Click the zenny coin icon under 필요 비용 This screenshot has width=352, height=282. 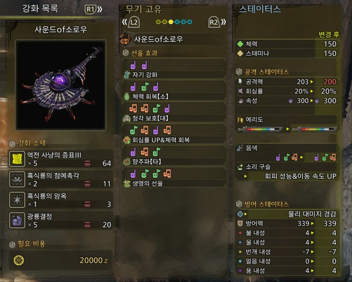19,260
